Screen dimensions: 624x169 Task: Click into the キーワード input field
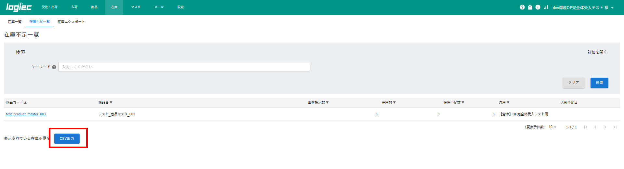click(184, 67)
